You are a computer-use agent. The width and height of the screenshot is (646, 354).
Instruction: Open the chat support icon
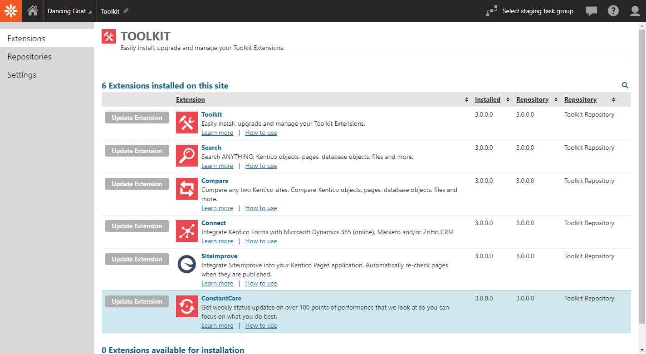[x=592, y=11]
